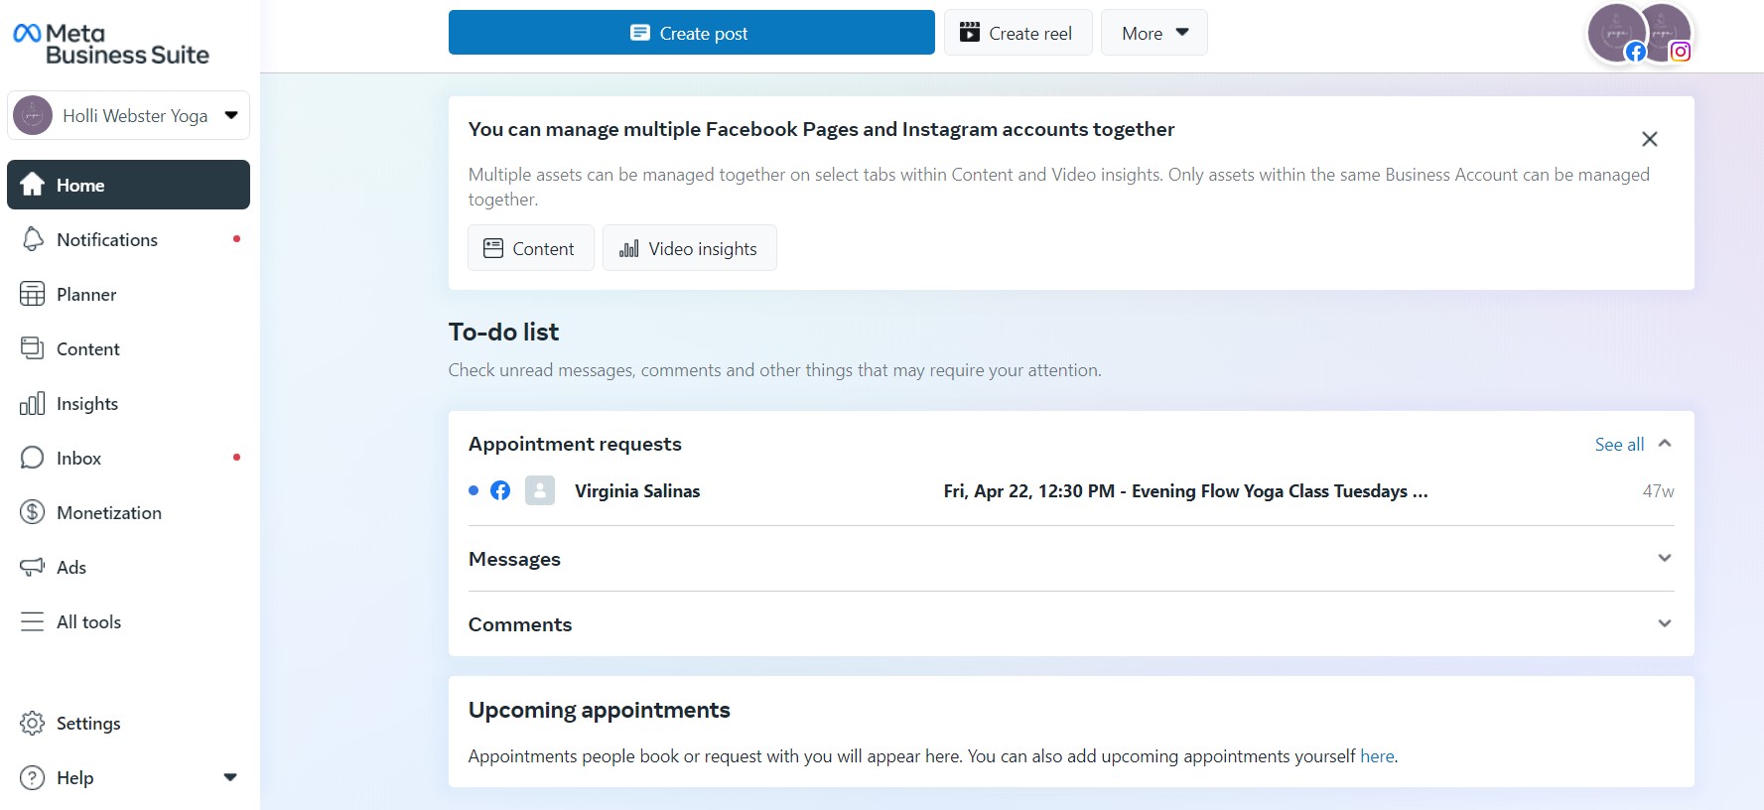
Task: Click the Planner calendar grid icon
Action: coord(33,294)
